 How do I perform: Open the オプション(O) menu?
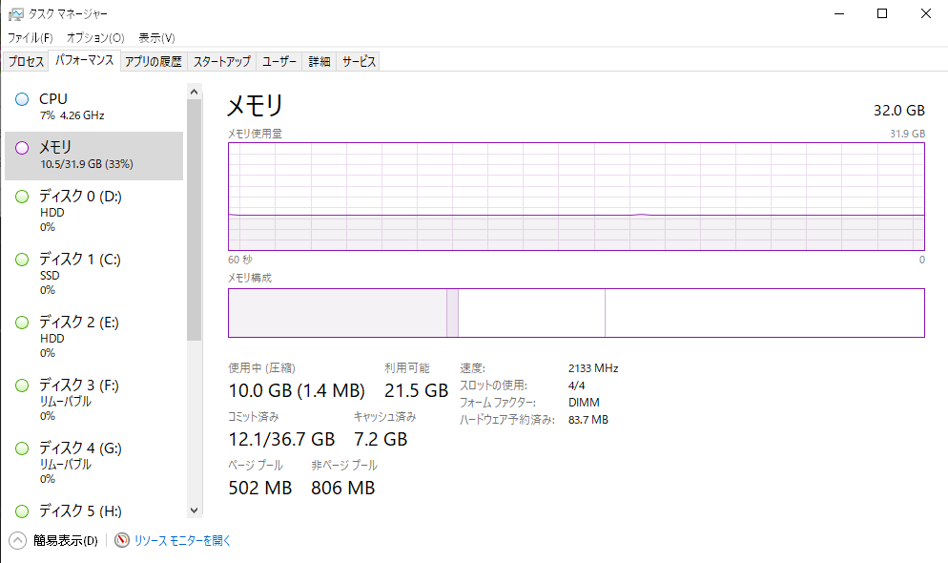tap(95, 37)
